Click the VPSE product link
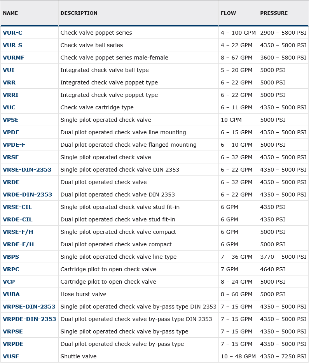This screenshot has height=363, width=309. pos(10,120)
